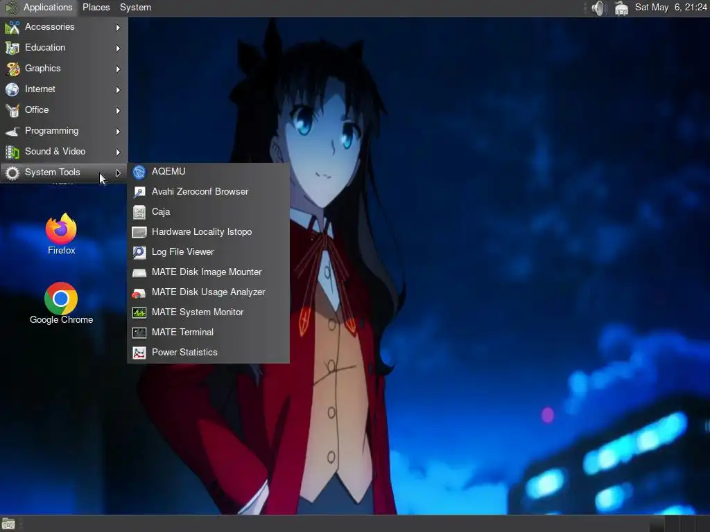Click the System Tools gear icon
Viewport: 710px width, 532px height.
pos(12,172)
